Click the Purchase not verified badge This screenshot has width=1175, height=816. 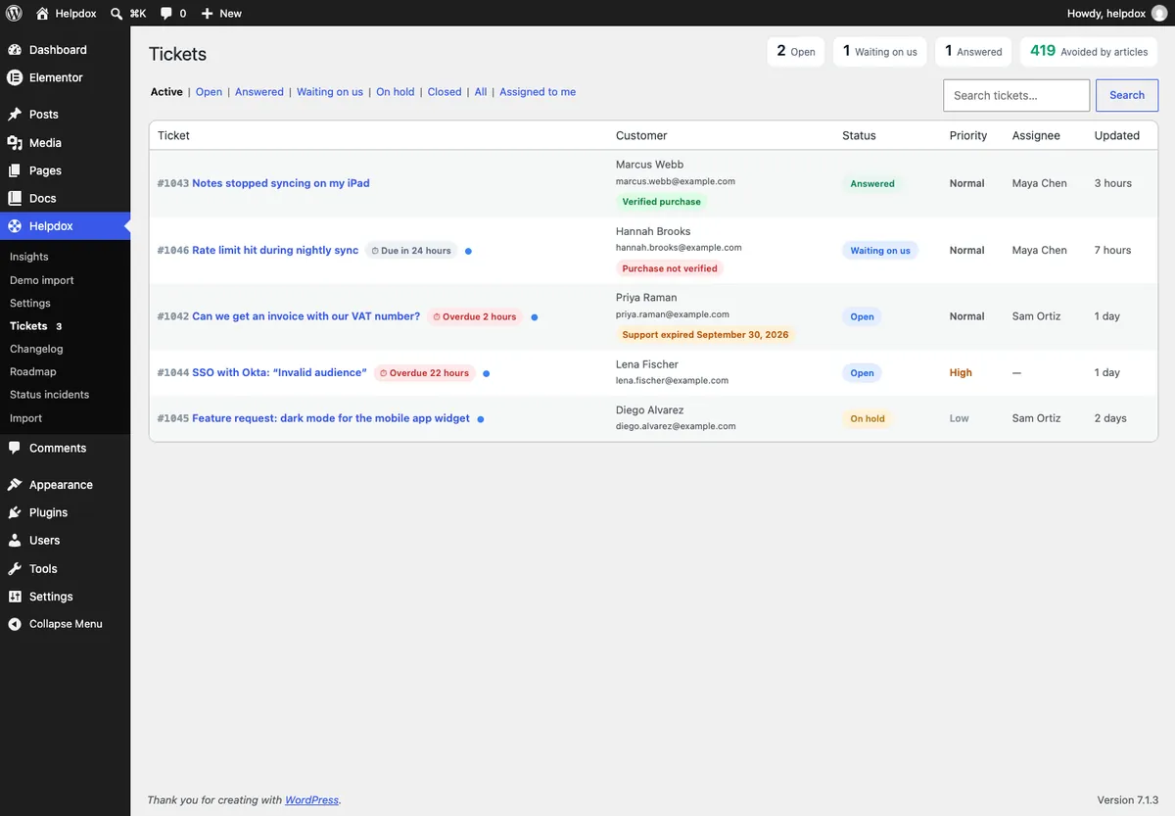point(670,268)
